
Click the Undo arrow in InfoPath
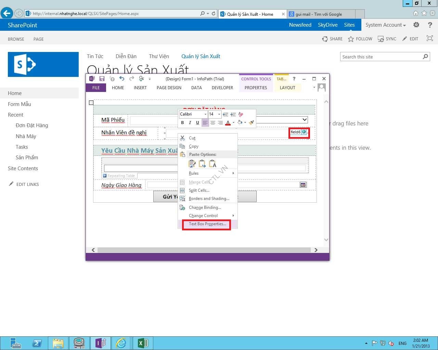click(122, 79)
